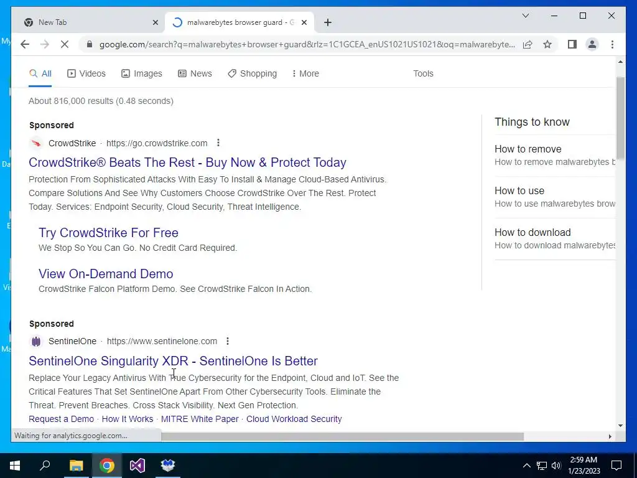This screenshot has height=478, width=637.
Task: Open CrowdStrike Beats The Rest headline link
Action: coord(188,162)
